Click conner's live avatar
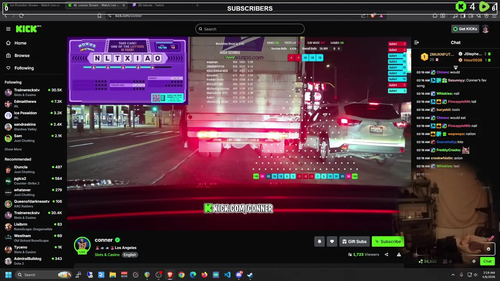This screenshot has height=281, width=500. point(82,245)
